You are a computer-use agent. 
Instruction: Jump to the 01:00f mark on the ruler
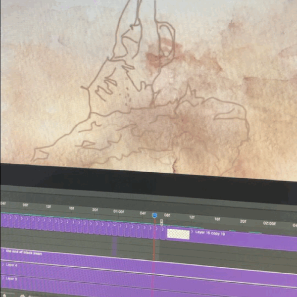(x=119, y=211)
